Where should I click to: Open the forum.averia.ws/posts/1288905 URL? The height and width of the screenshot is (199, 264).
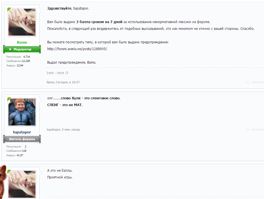coord(77,49)
